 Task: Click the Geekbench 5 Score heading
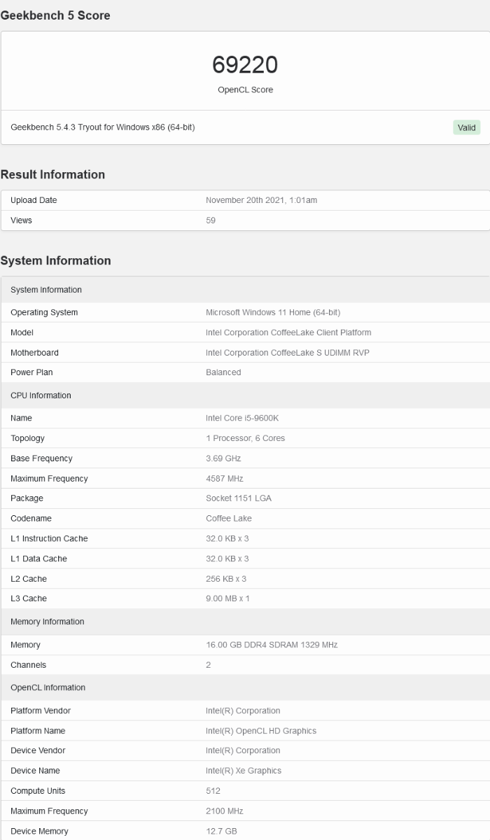(x=55, y=15)
